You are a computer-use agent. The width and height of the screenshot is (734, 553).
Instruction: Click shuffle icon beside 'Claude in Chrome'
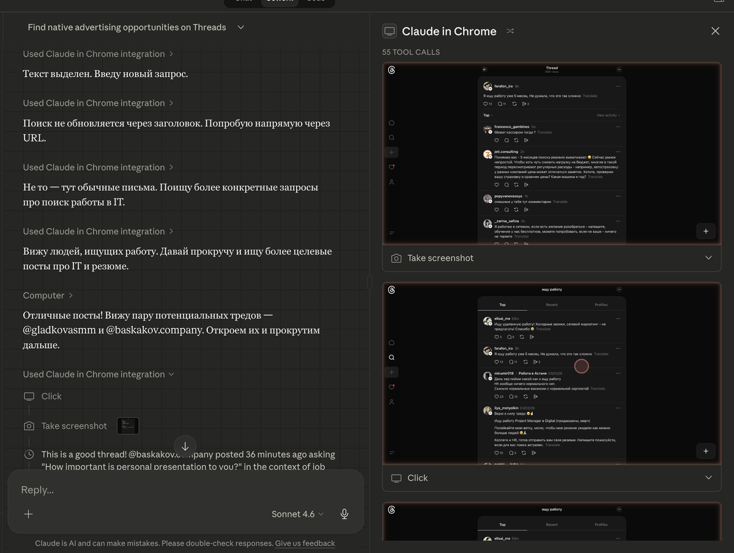coord(510,31)
